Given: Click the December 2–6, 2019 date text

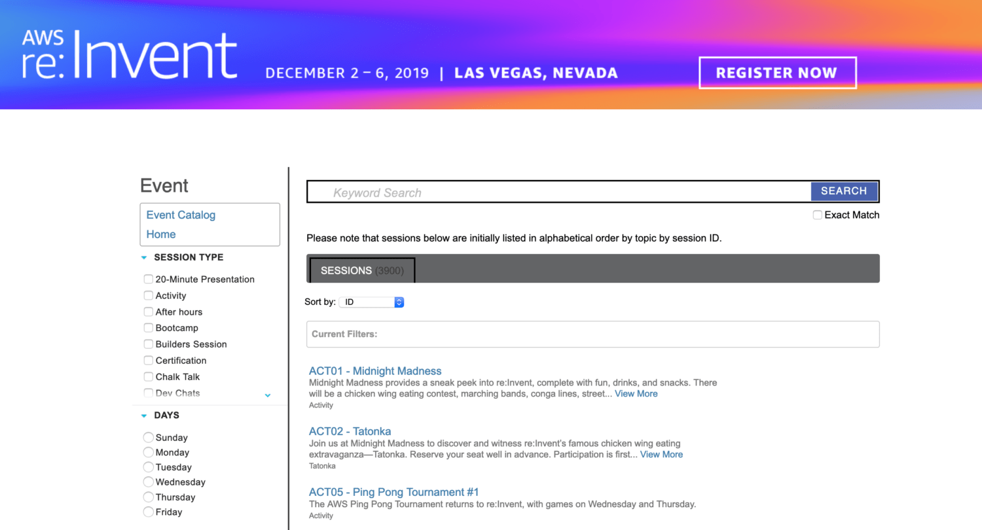Looking at the screenshot, I should (x=347, y=73).
